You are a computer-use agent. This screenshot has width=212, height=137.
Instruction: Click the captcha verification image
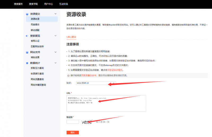(x=86, y=122)
